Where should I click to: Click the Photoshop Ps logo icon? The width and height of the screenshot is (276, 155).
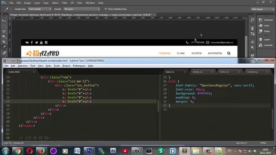[x=3, y=3]
